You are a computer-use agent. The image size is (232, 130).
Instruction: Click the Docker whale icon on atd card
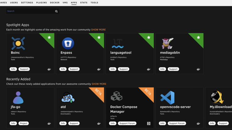point(99,123)
